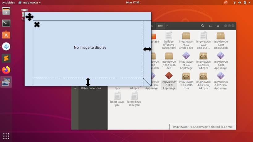Click the Mon 17:38 clock
This screenshot has height=142, width=253.
coord(133,2)
